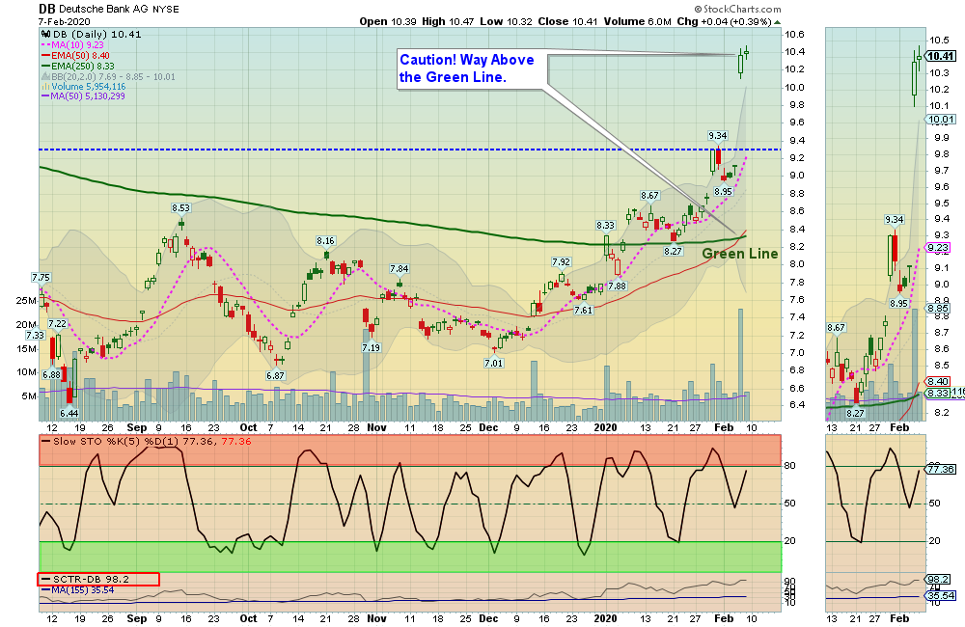Click the 8.67 label in zoomed panel
965x627 pixels.
[x=836, y=327]
